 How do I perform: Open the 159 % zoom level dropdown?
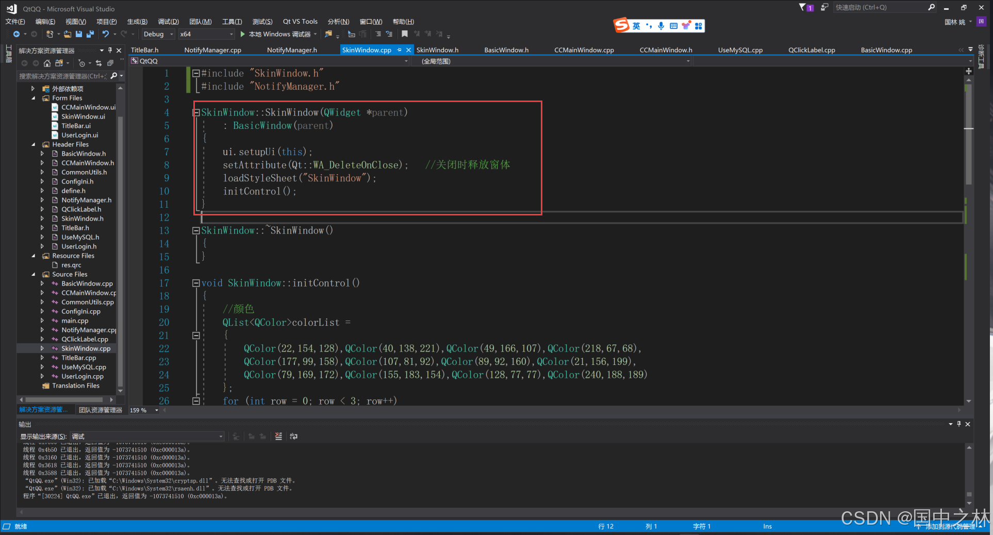coord(144,410)
